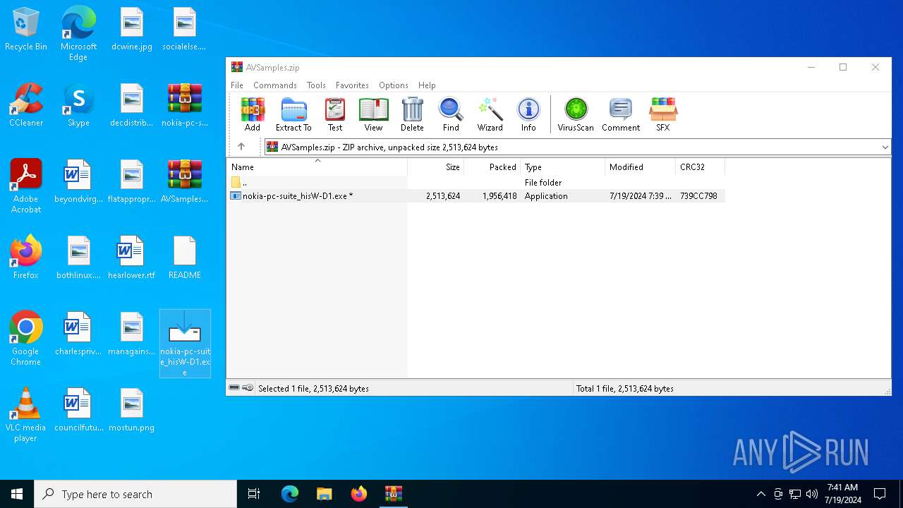Screen dimensions: 903x508
Task: Open the Options menu
Action: 394,85
